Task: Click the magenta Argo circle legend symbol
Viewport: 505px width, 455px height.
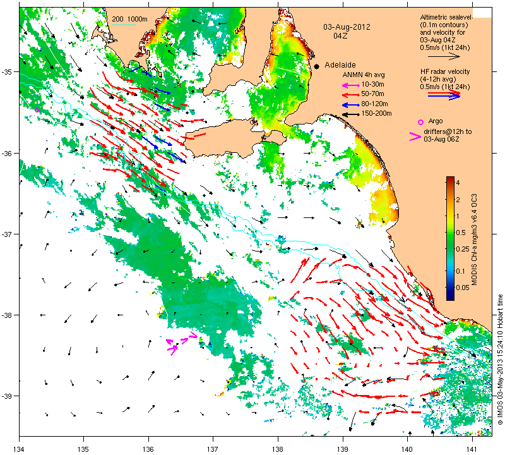Action: (x=420, y=122)
